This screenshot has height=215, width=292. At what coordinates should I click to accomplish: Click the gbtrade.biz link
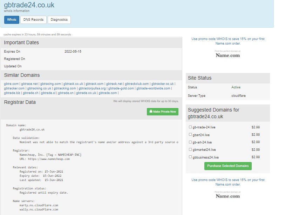12,93
